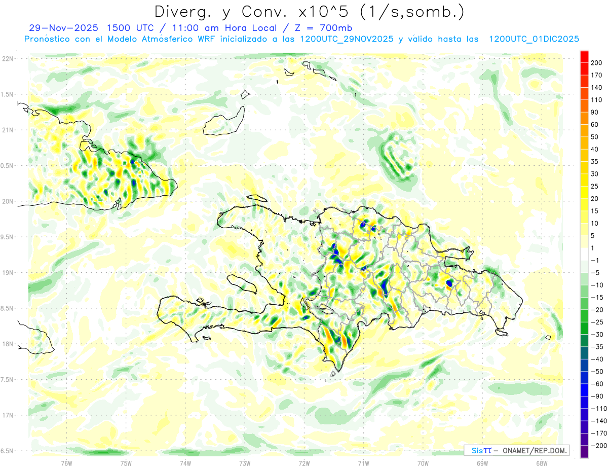This screenshot has height=470, width=608.
Task: Click the 22N latitude label
Action: [7, 59]
